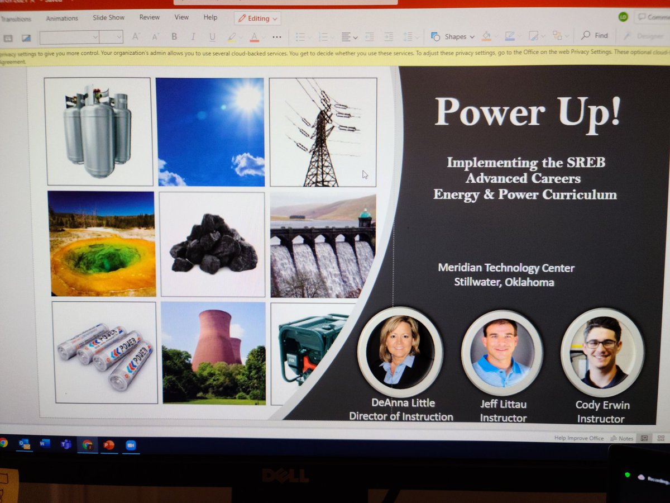Switch to Slide Sorter view
Viewport: 670px width, 503px height.
coord(661,438)
